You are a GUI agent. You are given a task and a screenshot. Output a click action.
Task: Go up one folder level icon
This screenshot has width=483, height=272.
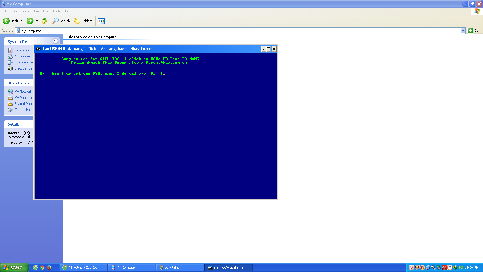[44, 21]
